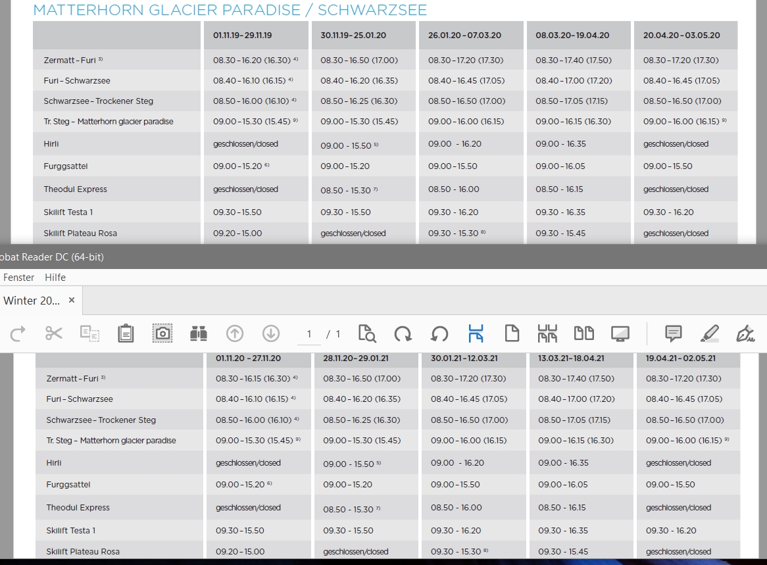Click the Redo arrow icon
The height and width of the screenshot is (565, 767).
(18, 334)
